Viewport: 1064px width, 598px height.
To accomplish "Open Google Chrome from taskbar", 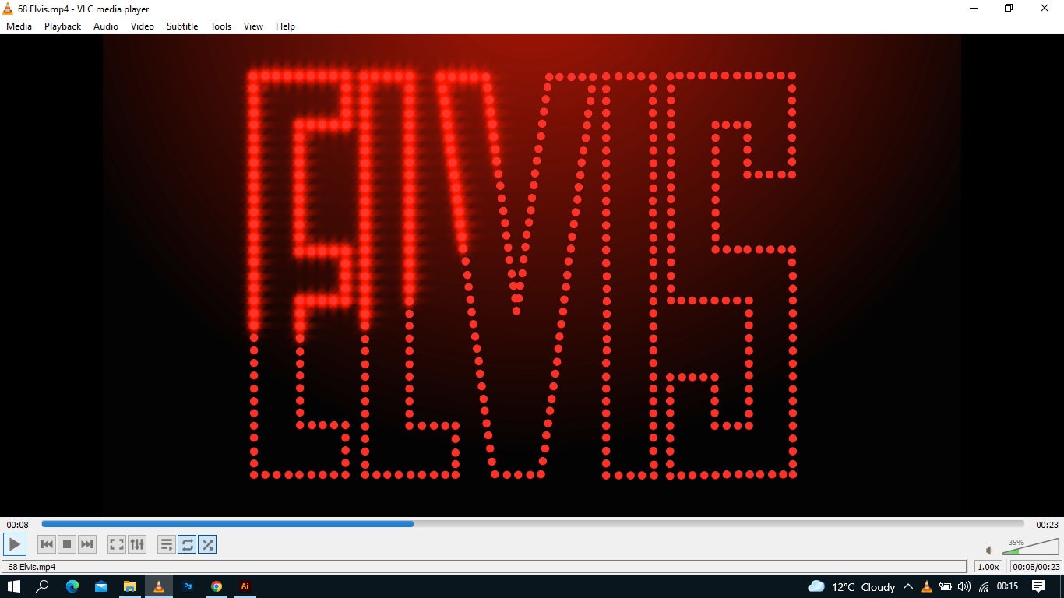I will (x=217, y=586).
